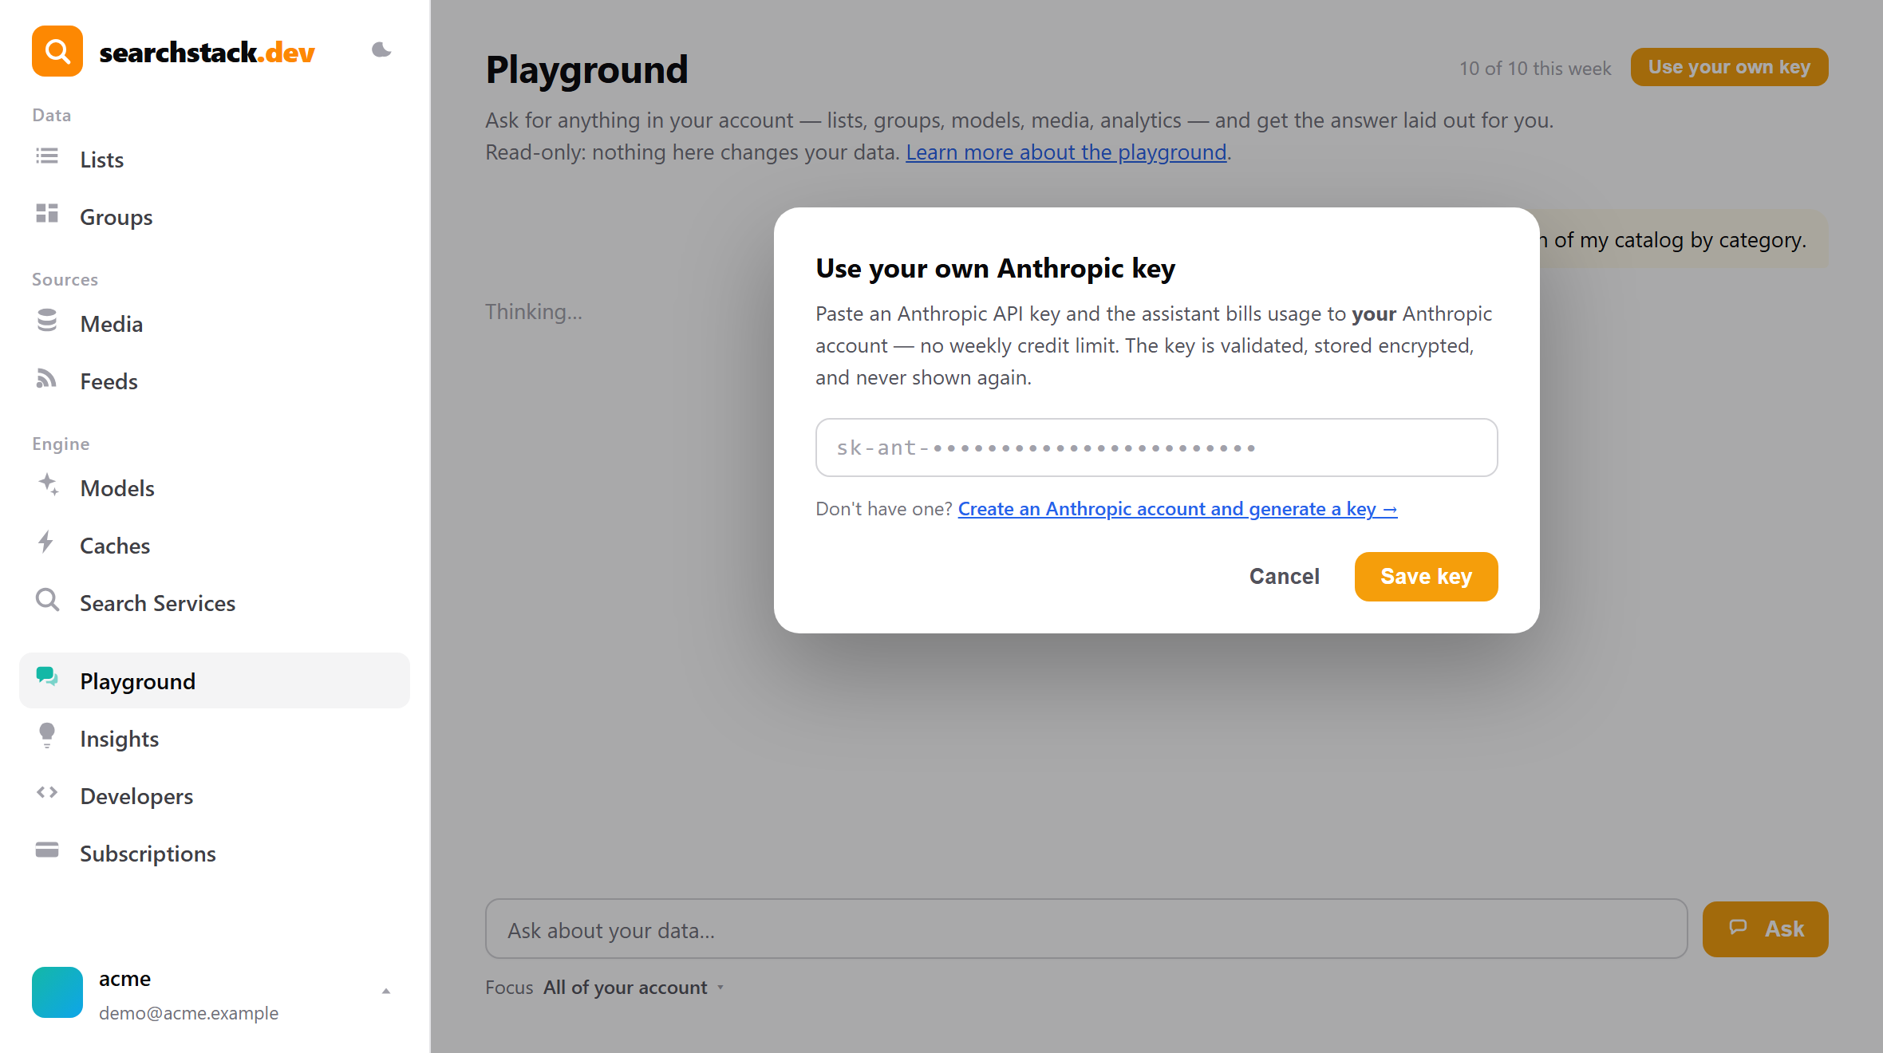Screen dimensions: 1883x1053
Task: Click the Lists list icon in sidebar
Action: [47, 156]
